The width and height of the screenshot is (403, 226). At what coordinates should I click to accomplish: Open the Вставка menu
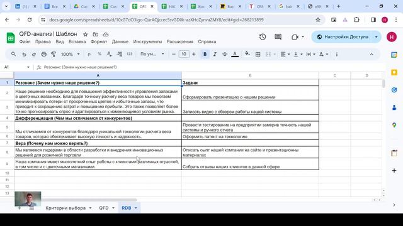(77, 41)
